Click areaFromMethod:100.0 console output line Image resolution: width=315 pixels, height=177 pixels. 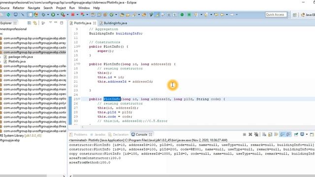click(x=90, y=162)
